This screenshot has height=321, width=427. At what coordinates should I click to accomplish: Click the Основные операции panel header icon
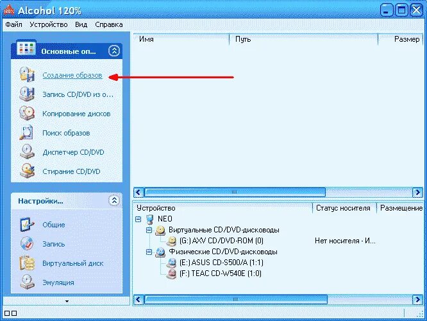26,48
